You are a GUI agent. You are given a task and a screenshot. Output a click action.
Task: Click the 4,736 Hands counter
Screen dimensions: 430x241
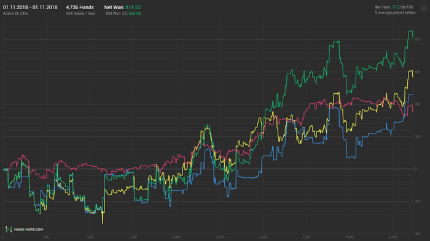(x=80, y=7)
